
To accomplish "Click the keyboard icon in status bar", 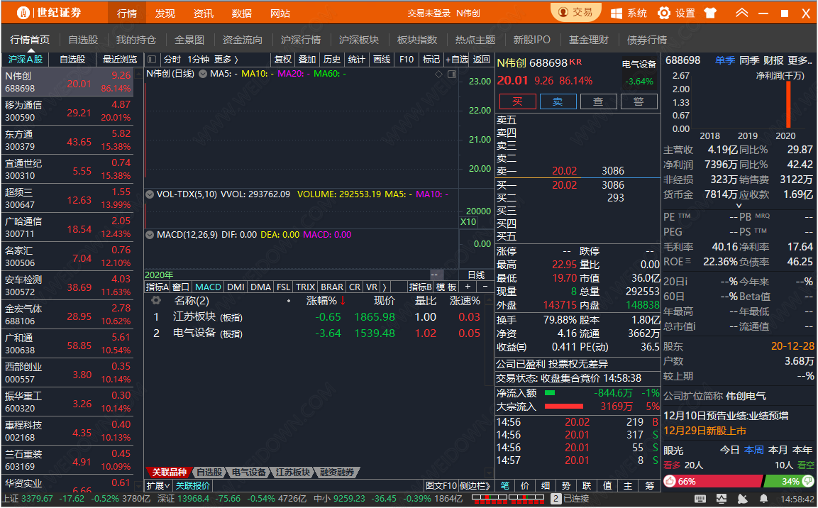I will click(700, 499).
